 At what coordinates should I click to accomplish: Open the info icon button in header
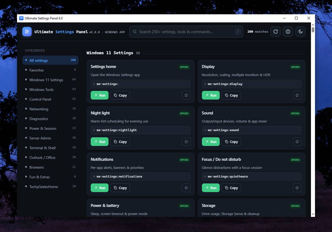(x=288, y=32)
